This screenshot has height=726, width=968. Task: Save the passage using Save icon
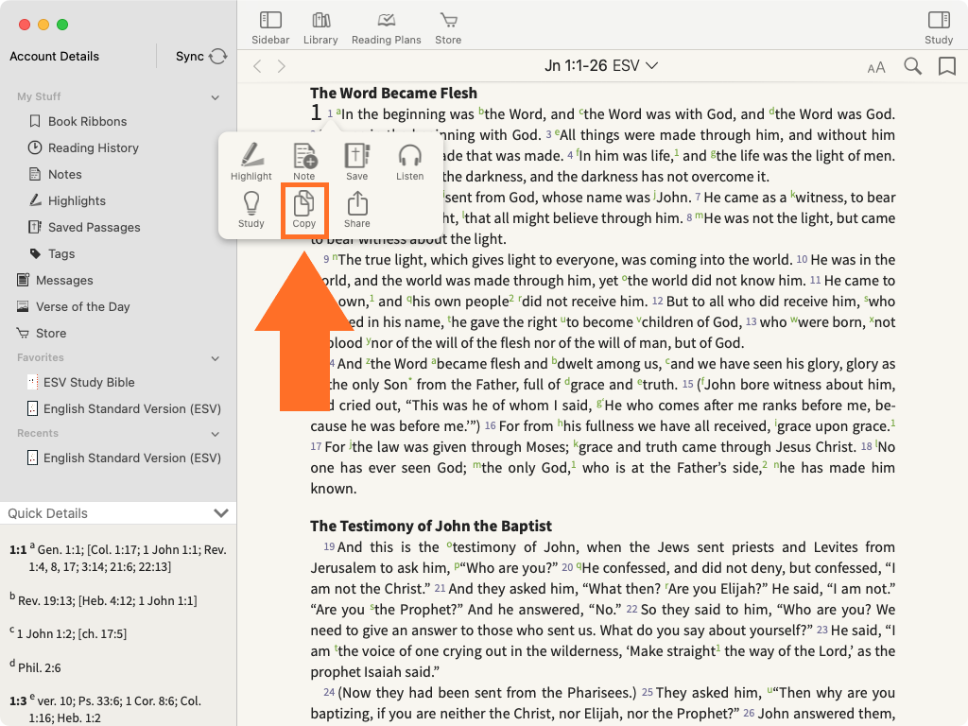356,161
